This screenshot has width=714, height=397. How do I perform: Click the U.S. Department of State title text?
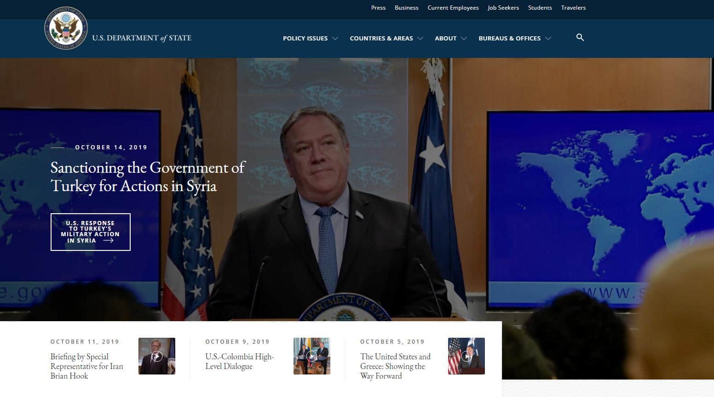click(142, 38)
